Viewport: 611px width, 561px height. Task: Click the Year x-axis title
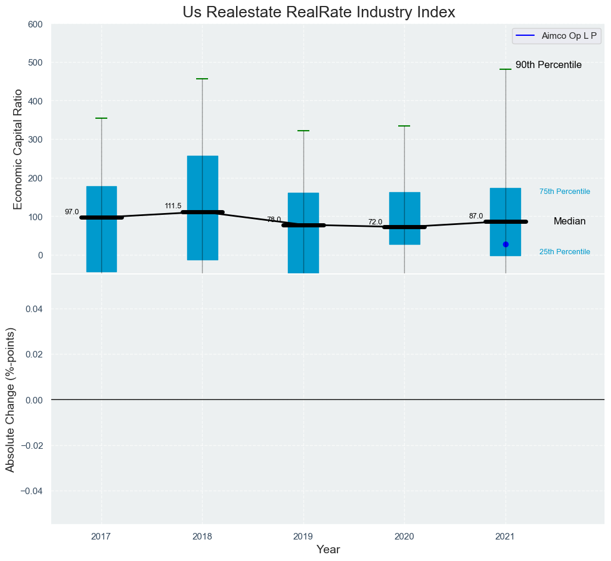coord(328,550)
